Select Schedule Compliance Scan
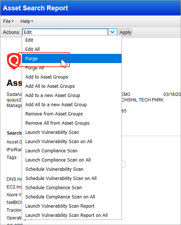This screenshot has height=225, width=181. pyautogui.click(x=72, y=187)
